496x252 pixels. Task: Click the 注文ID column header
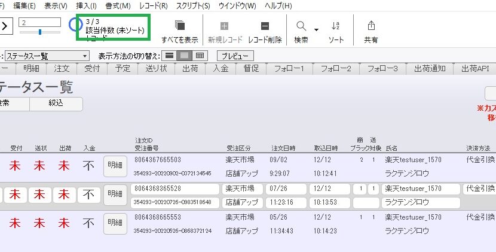click(144, 141)
